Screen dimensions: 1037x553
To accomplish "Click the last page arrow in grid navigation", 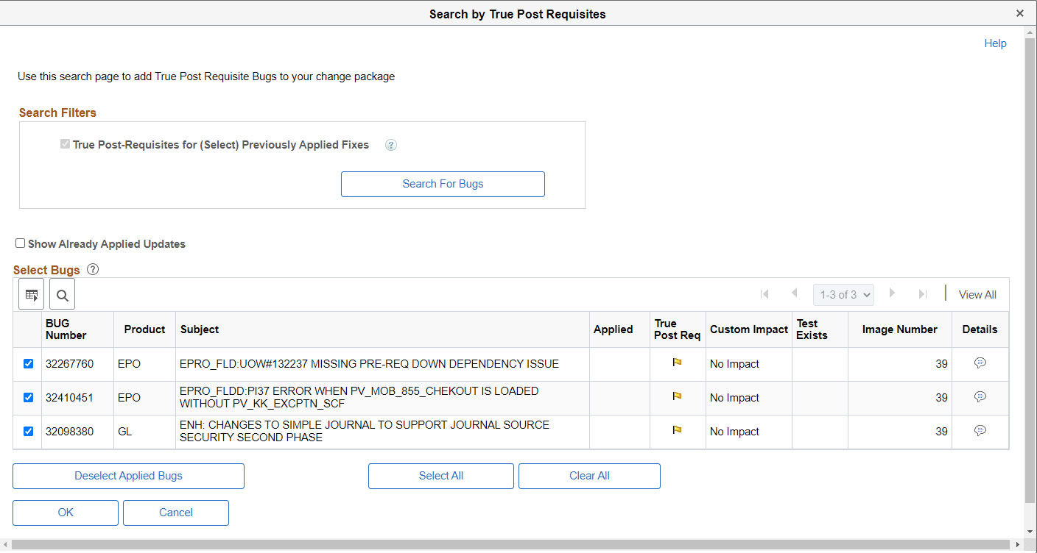I will (923, 293).
